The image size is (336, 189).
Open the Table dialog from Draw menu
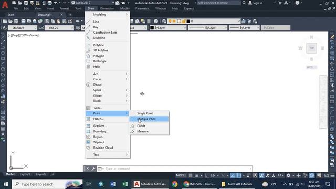tap(108, 108)
